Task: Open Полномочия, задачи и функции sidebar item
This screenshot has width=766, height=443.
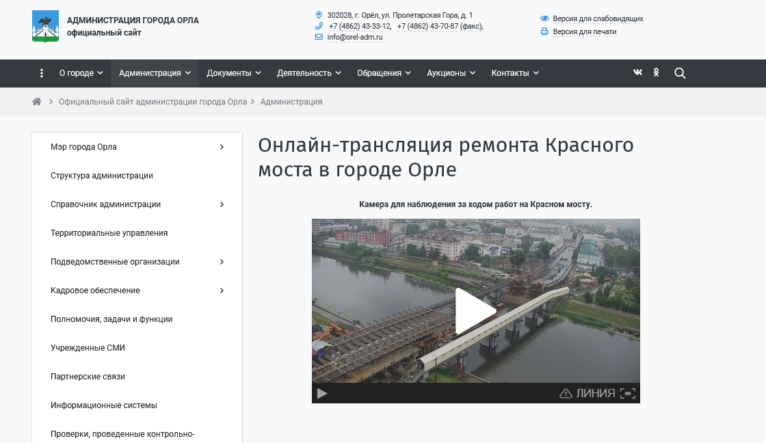Action: click(x=111, y=319)
